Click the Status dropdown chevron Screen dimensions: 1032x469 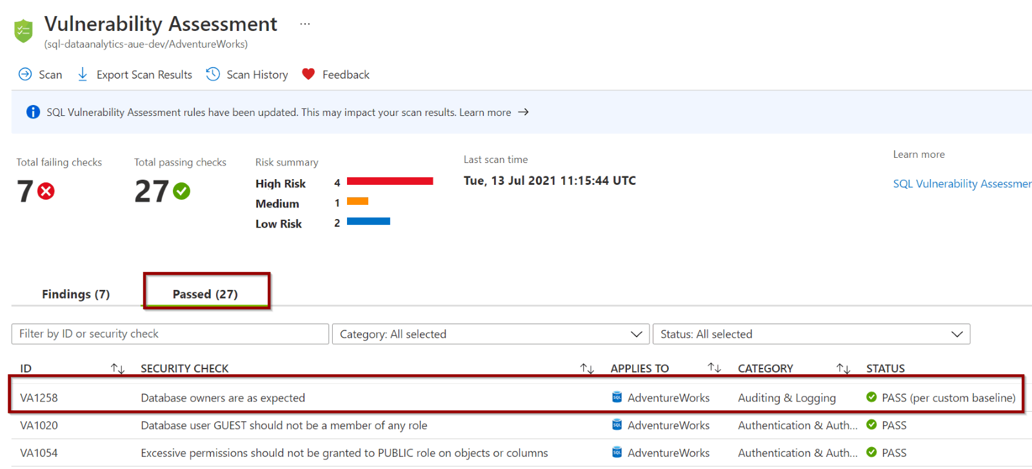click(x=957, y=334)
